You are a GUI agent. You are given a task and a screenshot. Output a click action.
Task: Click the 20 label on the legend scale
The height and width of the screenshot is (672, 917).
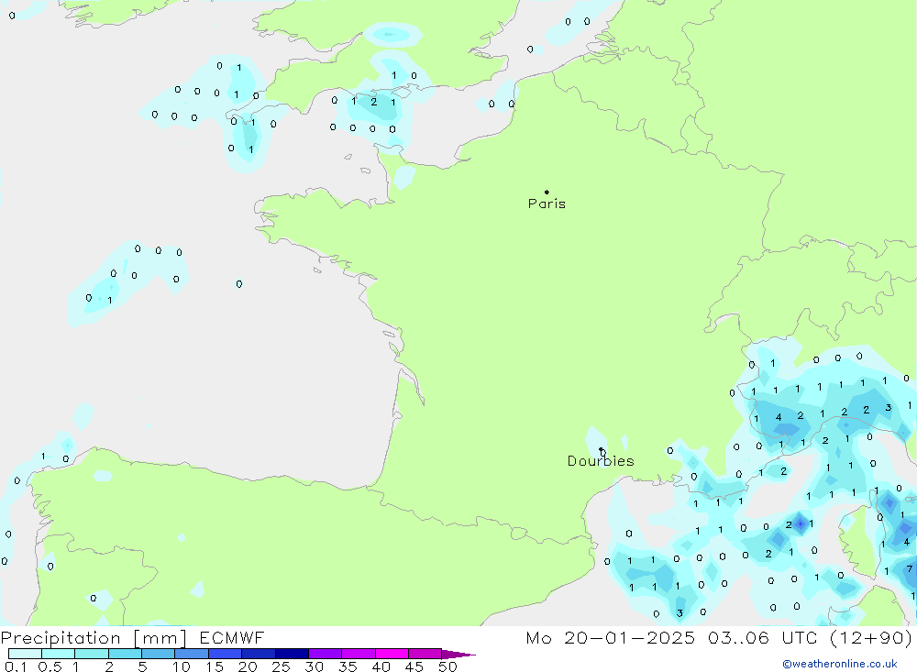(x=248, y=666)
